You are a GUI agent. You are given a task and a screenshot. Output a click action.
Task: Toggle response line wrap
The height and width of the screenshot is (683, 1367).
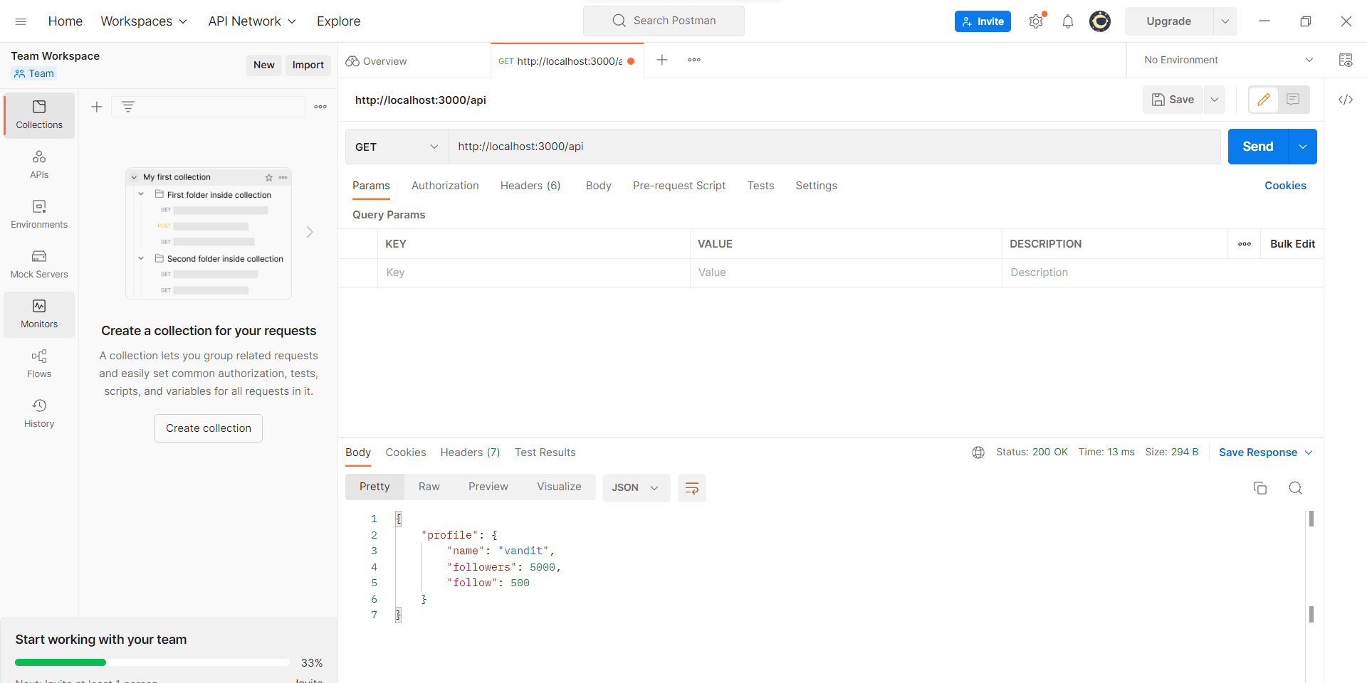click(692, 488)
